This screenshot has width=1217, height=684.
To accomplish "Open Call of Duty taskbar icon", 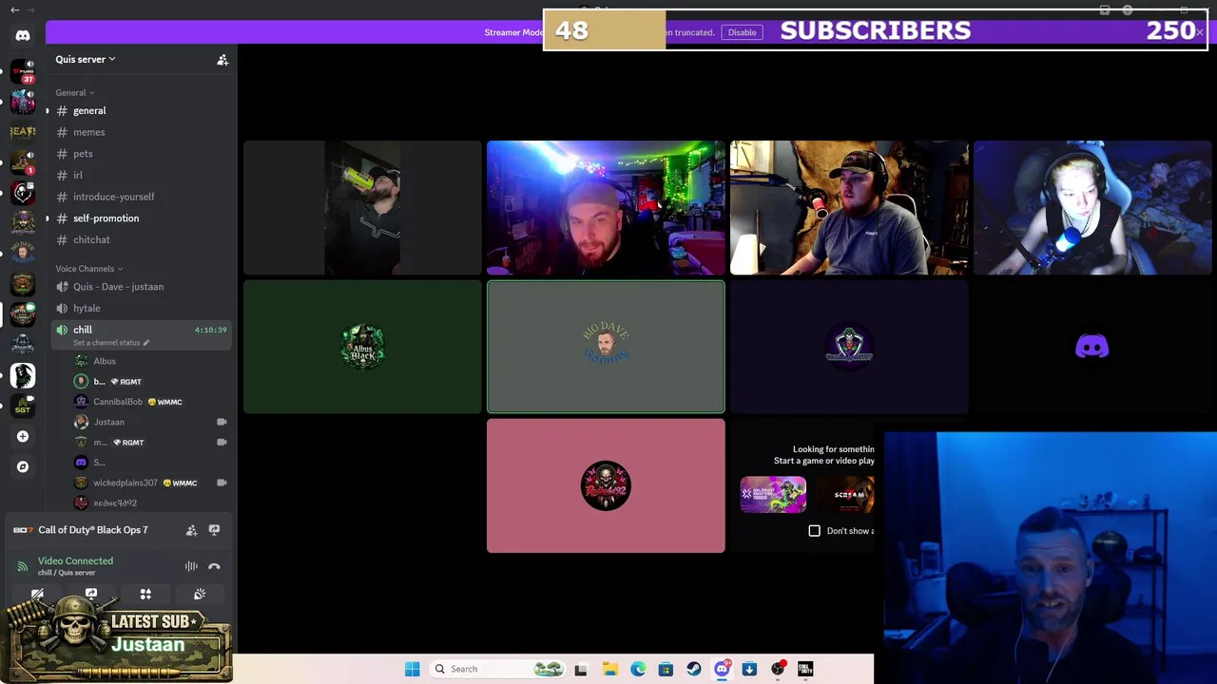I will 805,669.
